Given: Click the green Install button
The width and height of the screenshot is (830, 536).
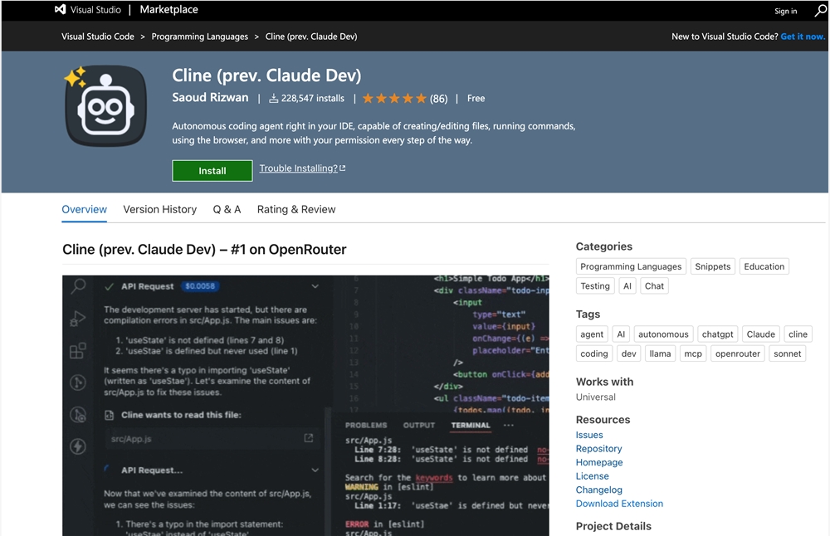Looking at the screenshot, I should coord(212,170).
